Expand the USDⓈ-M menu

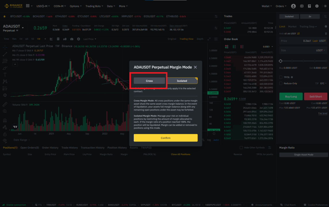pyautogui.click(x=43, y=6)
